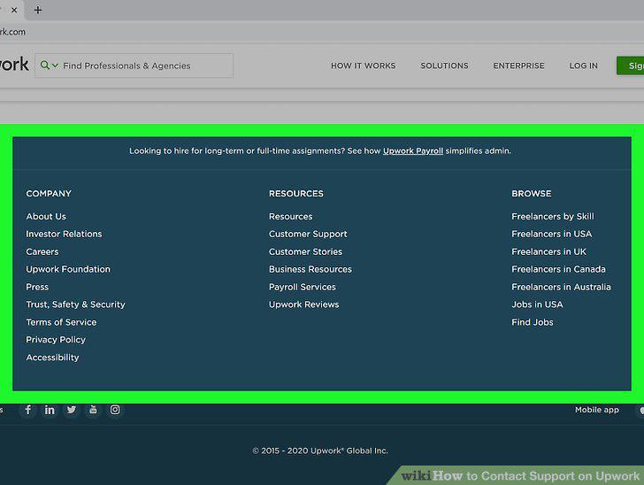Open a new browser tab with plus icon

38,10
